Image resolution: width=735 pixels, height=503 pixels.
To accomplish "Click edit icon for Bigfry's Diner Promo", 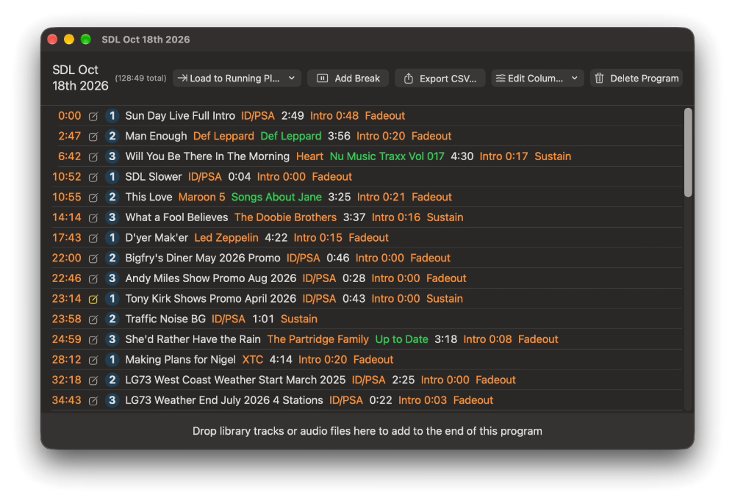I will pyautogui.click(x=93, y=258).
